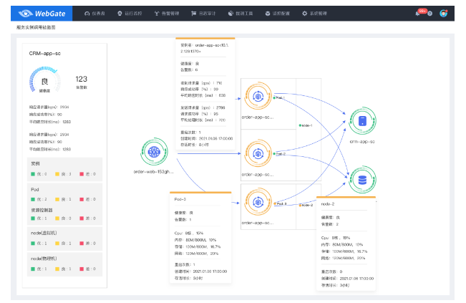This screenshot has height=303, width=466.
Task: Click the crm-app-sc node label
Action: 362,142
